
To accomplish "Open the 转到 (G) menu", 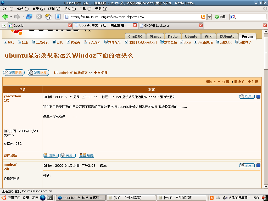I will [x=54, y=9].
